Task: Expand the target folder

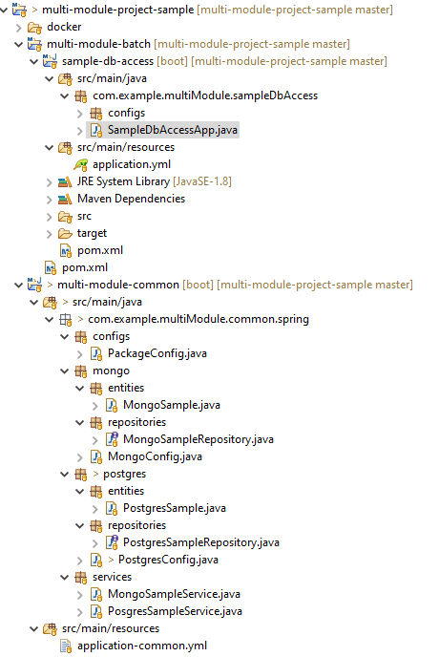Action: coord(49,234)
